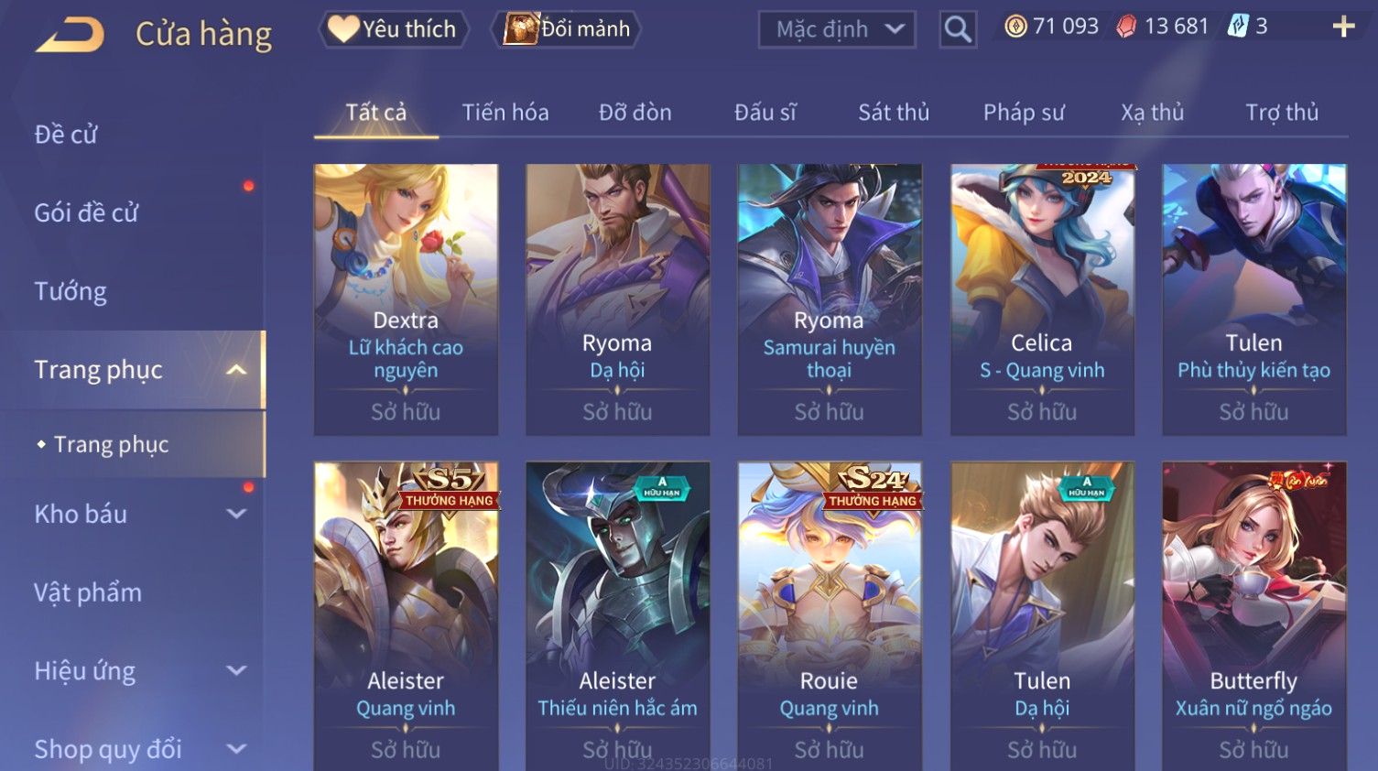Click the blue voucher currency icon
The image size is (1378, 771).
[x=1238, y=27]
